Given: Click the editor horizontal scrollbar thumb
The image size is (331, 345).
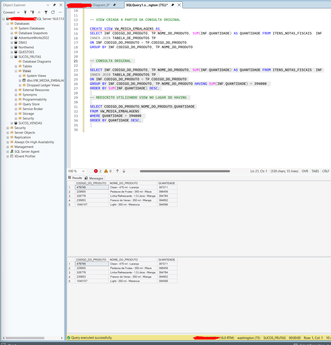Looking at the screenshot, I should click(x=185, y=171).
